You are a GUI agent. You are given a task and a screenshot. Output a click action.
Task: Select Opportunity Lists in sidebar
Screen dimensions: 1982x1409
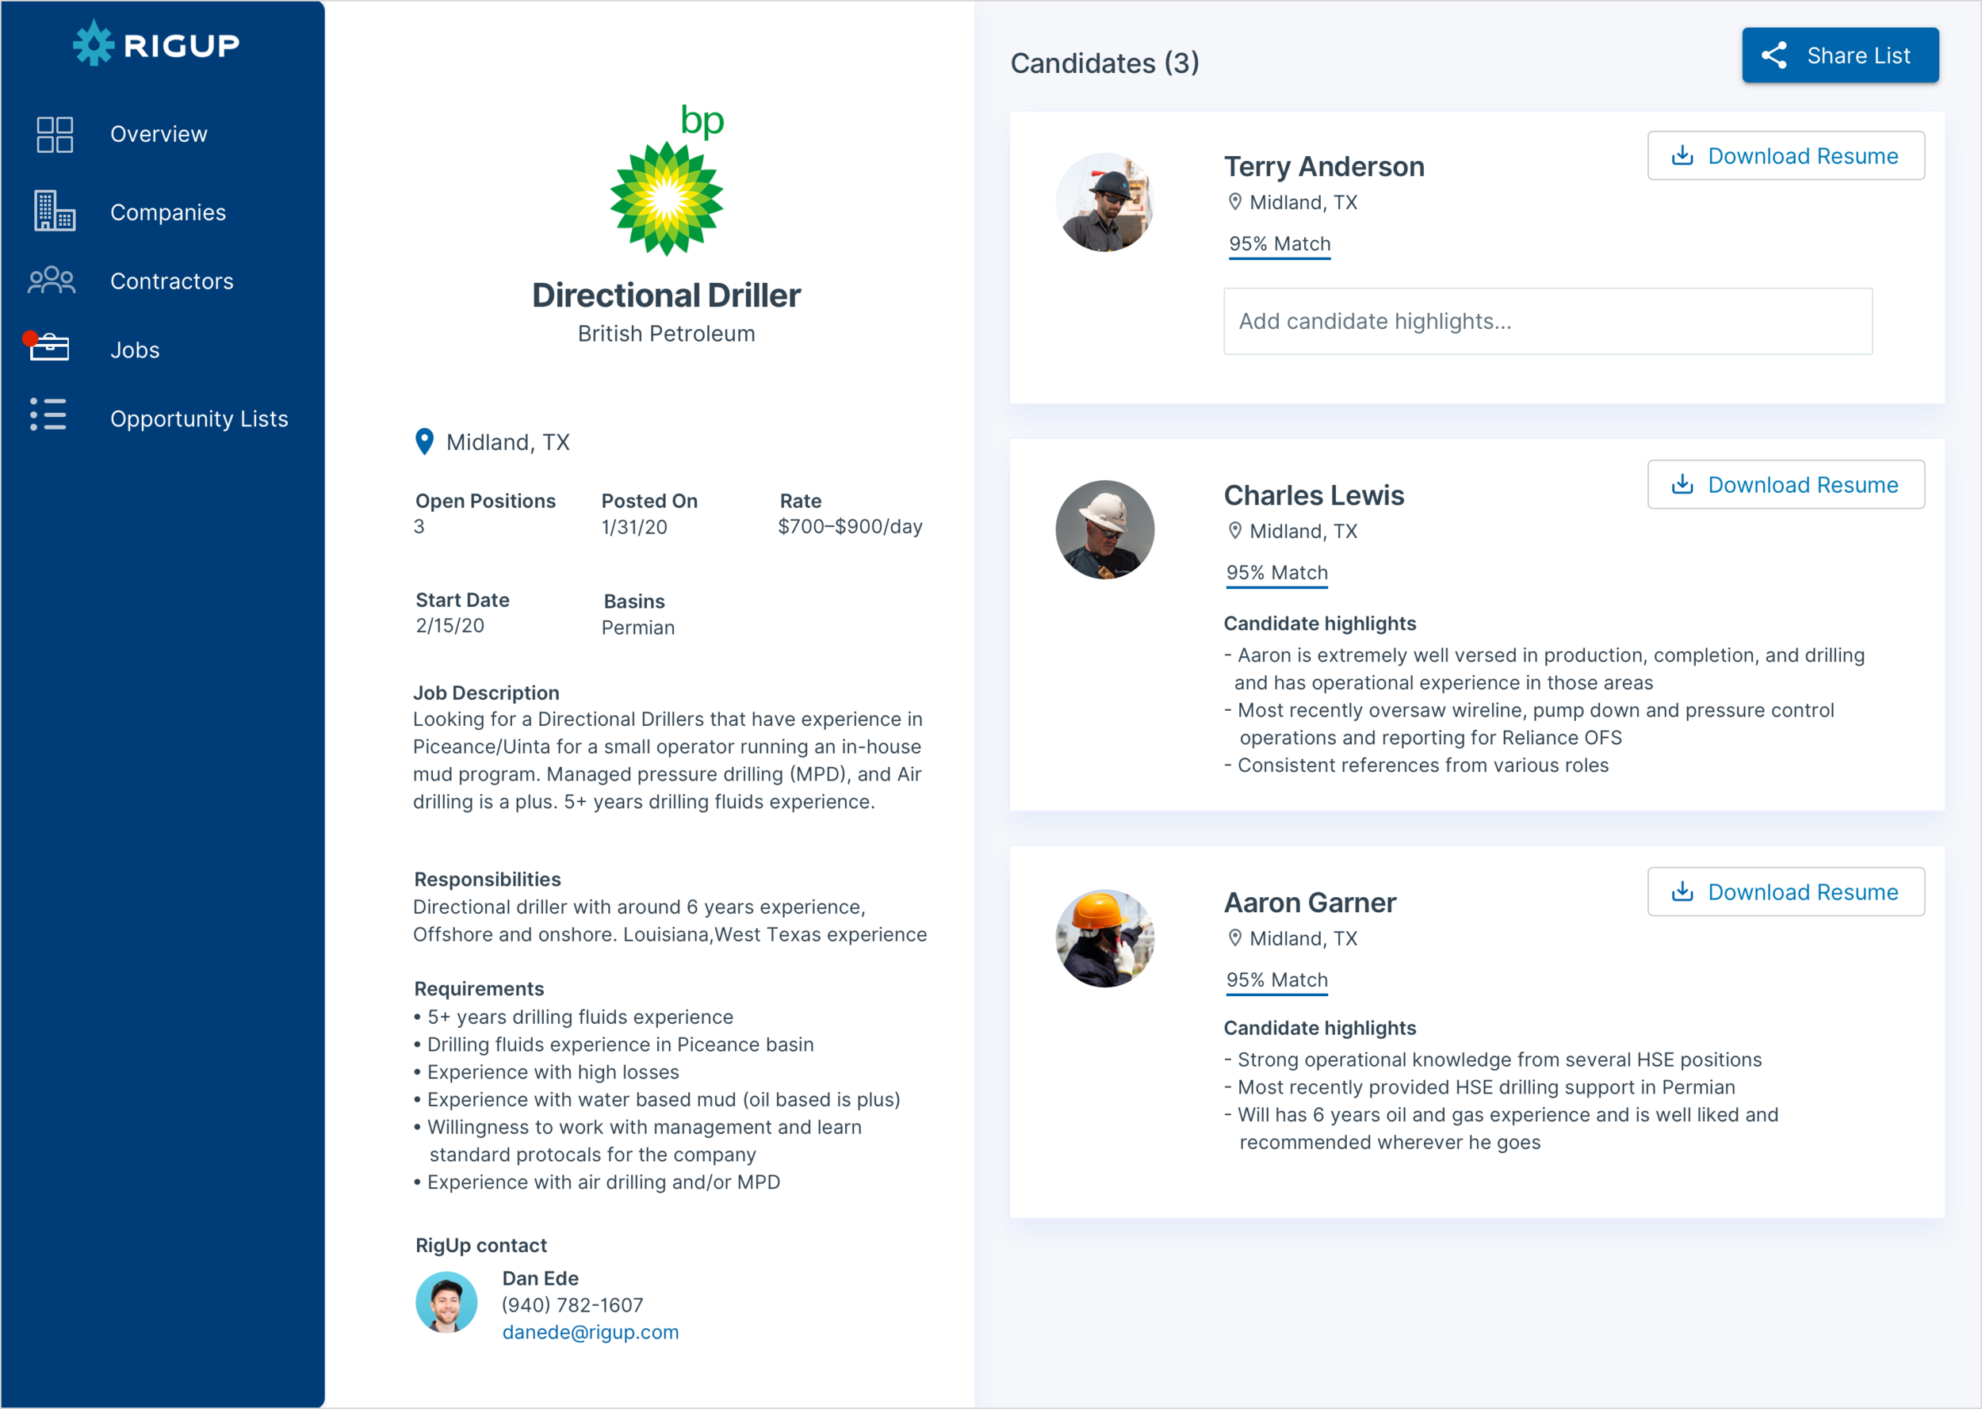click(200, 419)
